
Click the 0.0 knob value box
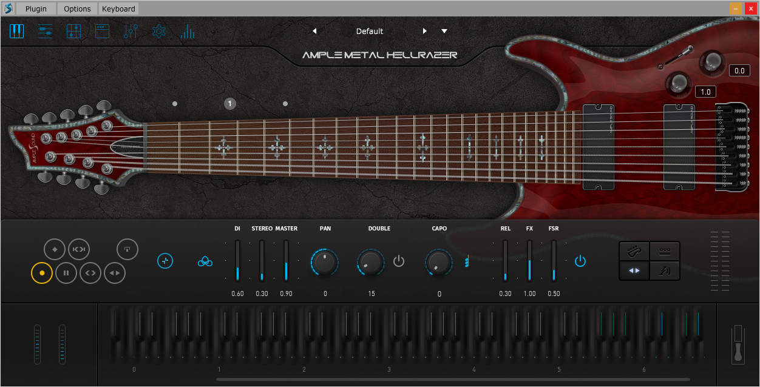pos(739,70)
